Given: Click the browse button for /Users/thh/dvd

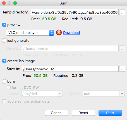Looking at the screenshot, I should click(122, 49).
